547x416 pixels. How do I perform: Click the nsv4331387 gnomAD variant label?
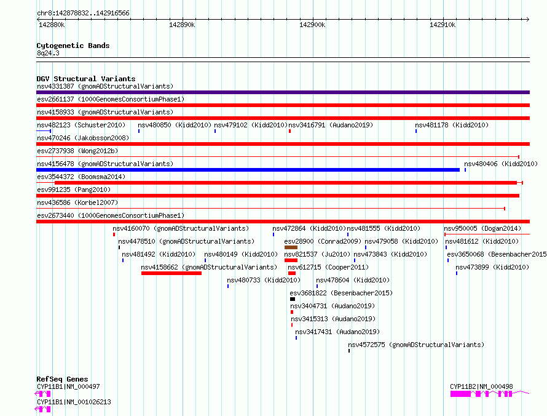point(105,86)
